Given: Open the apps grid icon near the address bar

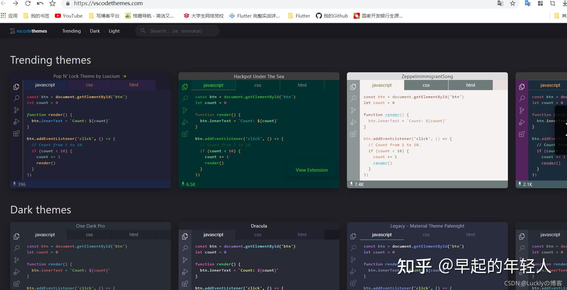Looking at the screenshot, I should pos(540,4).
